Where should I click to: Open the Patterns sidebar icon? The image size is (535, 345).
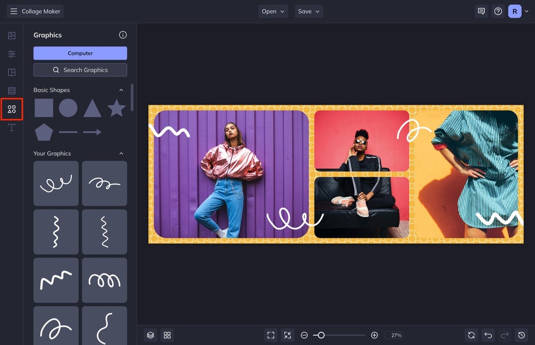[x=11, y=91]
